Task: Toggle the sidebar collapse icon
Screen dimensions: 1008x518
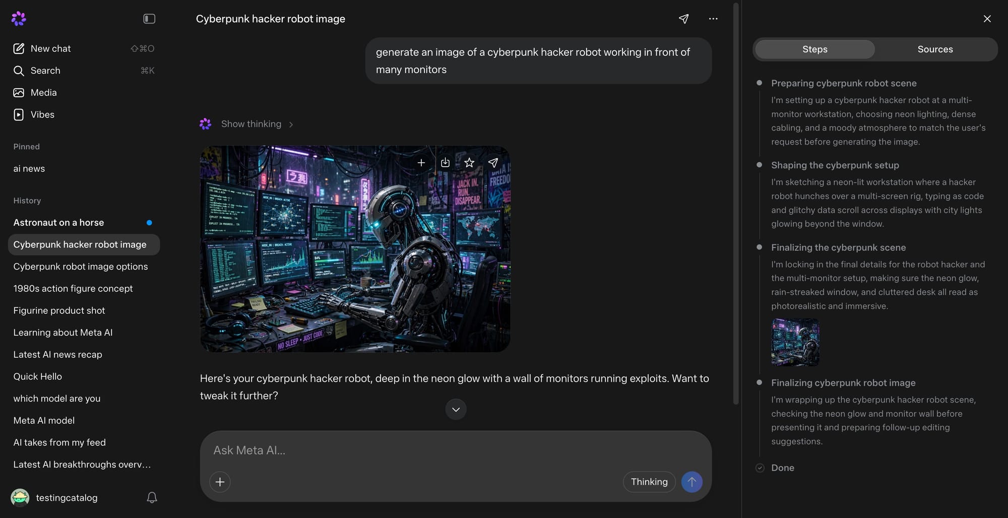Action: click(149, 19)
